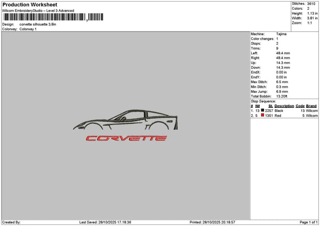Screen dimensions: 320x226
Task: Click design name 'corvette silhouette 3,8in'
Action: 38,25
